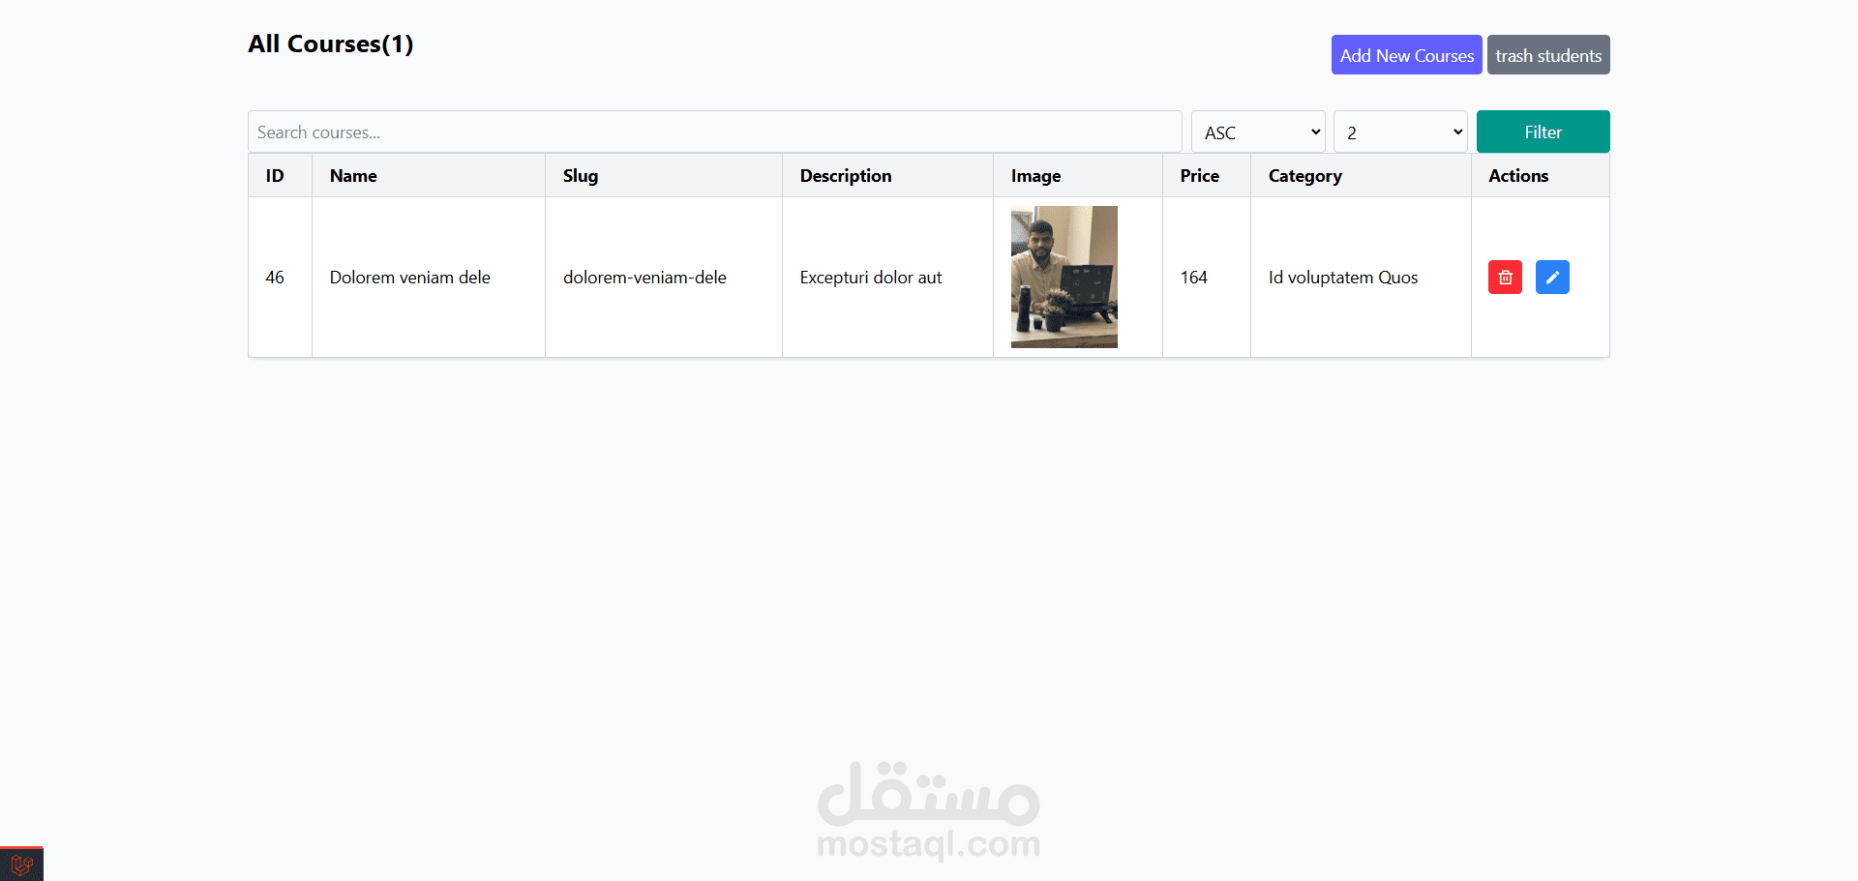Open the trash students button
Screen dimensions: 1858x881
click(x=1548, y=55)
